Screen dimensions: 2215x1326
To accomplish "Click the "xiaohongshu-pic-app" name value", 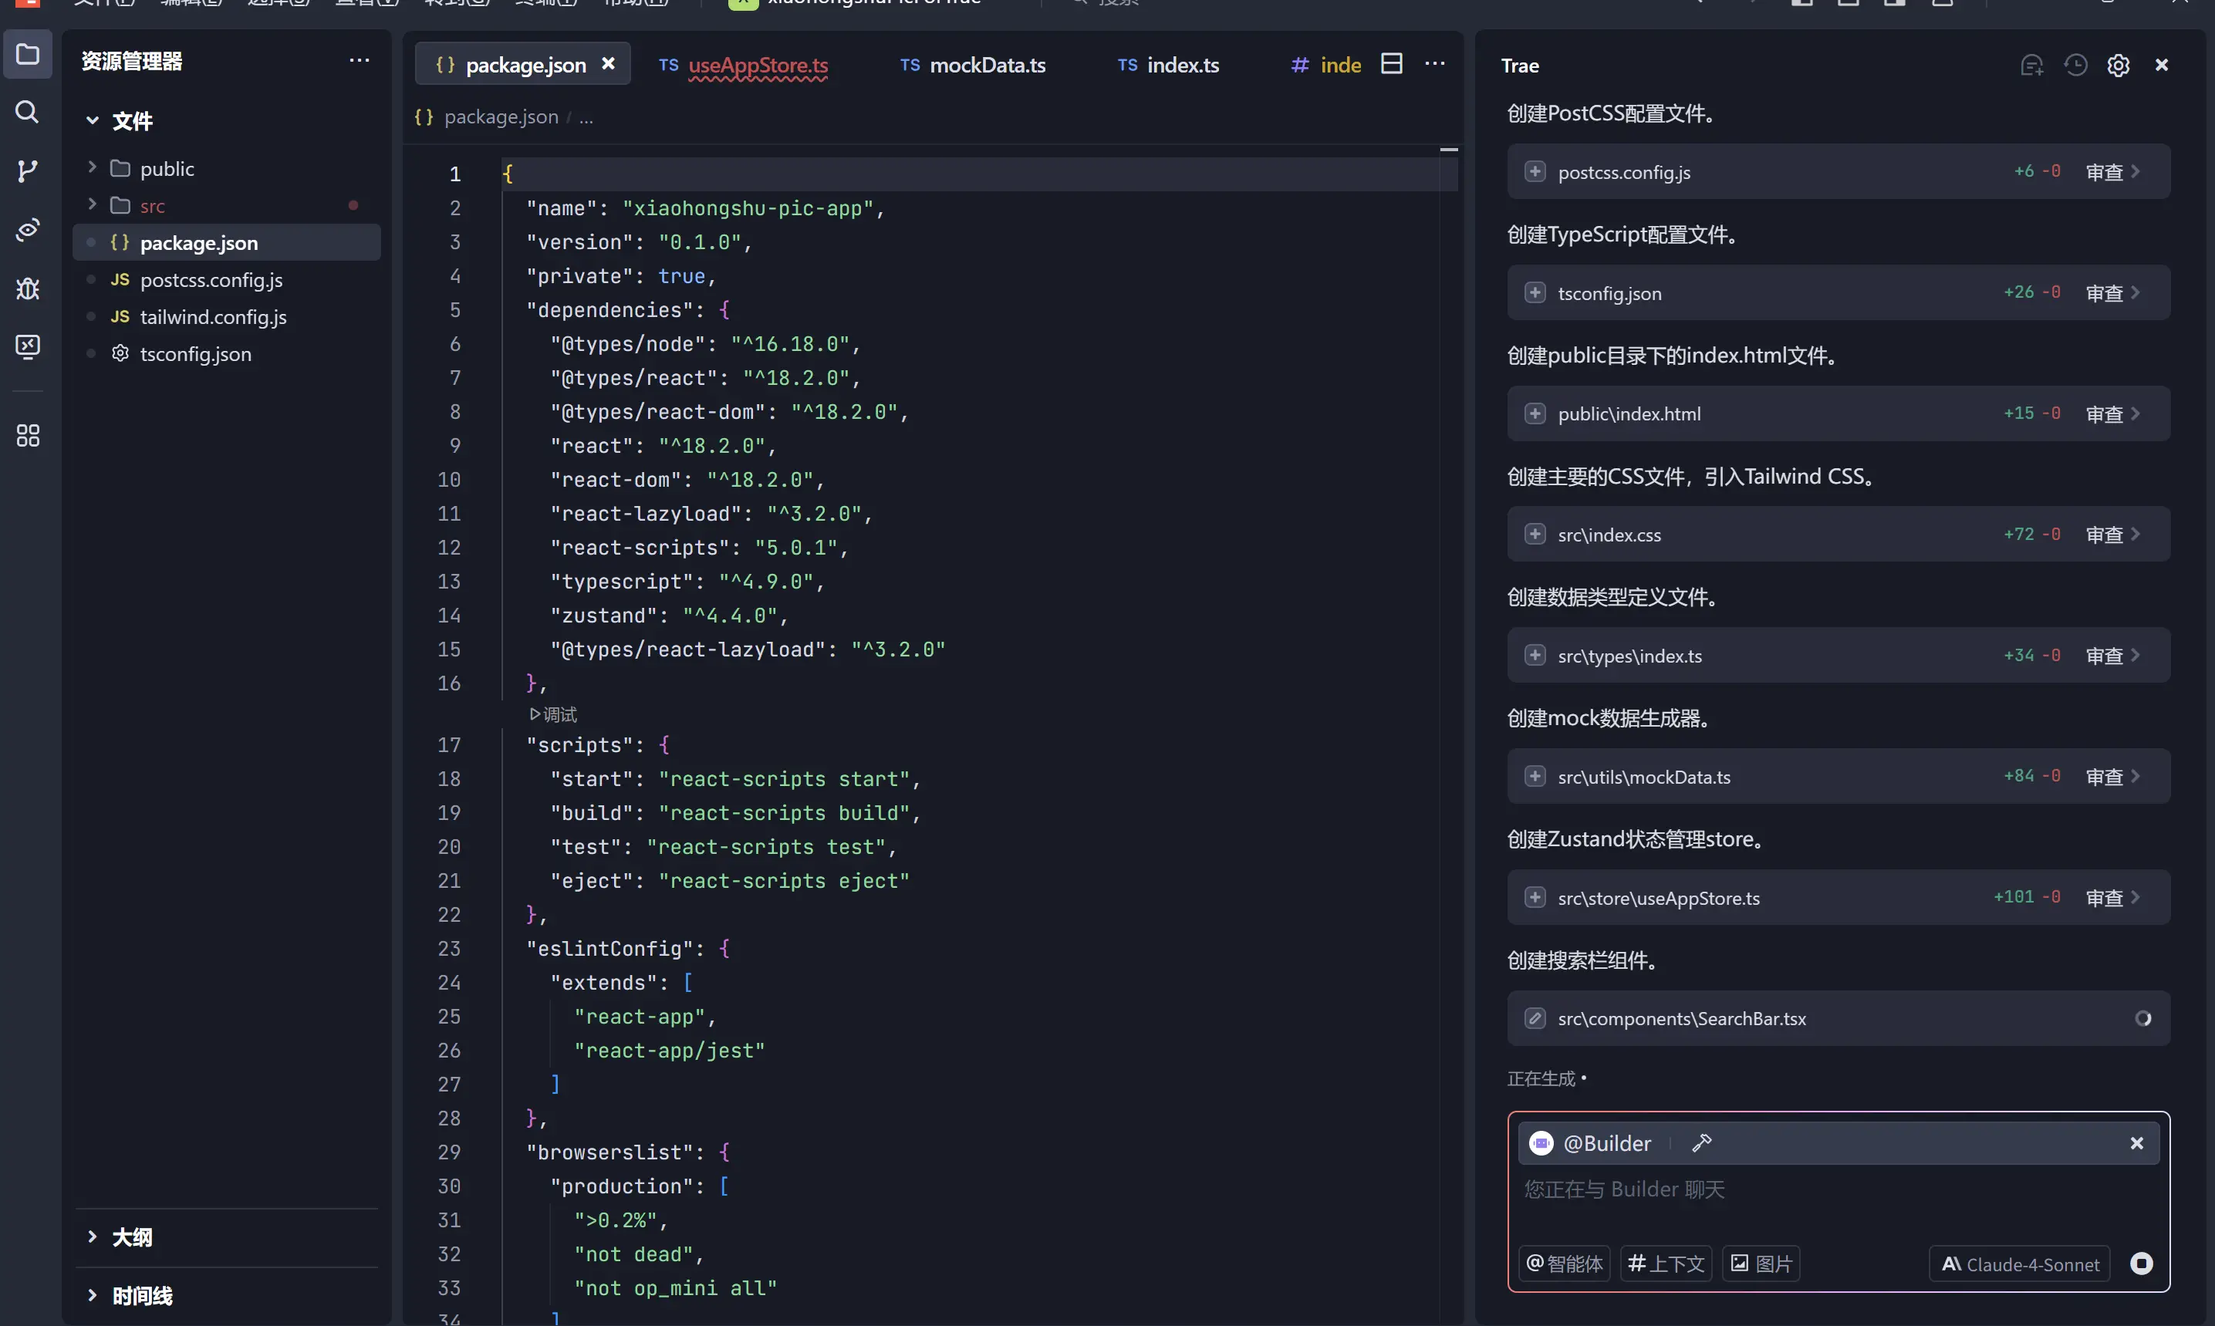I will tap(747, 208).
